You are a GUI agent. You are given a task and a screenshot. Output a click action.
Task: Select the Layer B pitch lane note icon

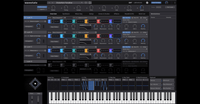click(x=74, y=36)
